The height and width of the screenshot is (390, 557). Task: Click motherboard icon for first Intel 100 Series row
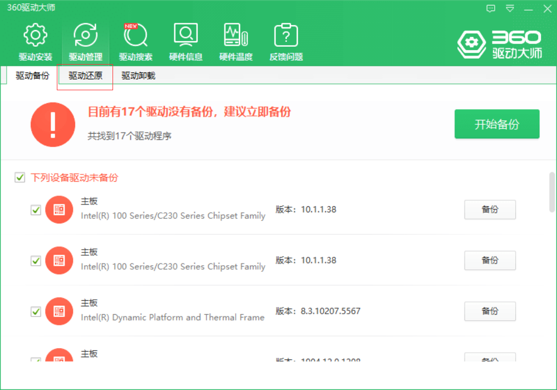pos(59,209)
